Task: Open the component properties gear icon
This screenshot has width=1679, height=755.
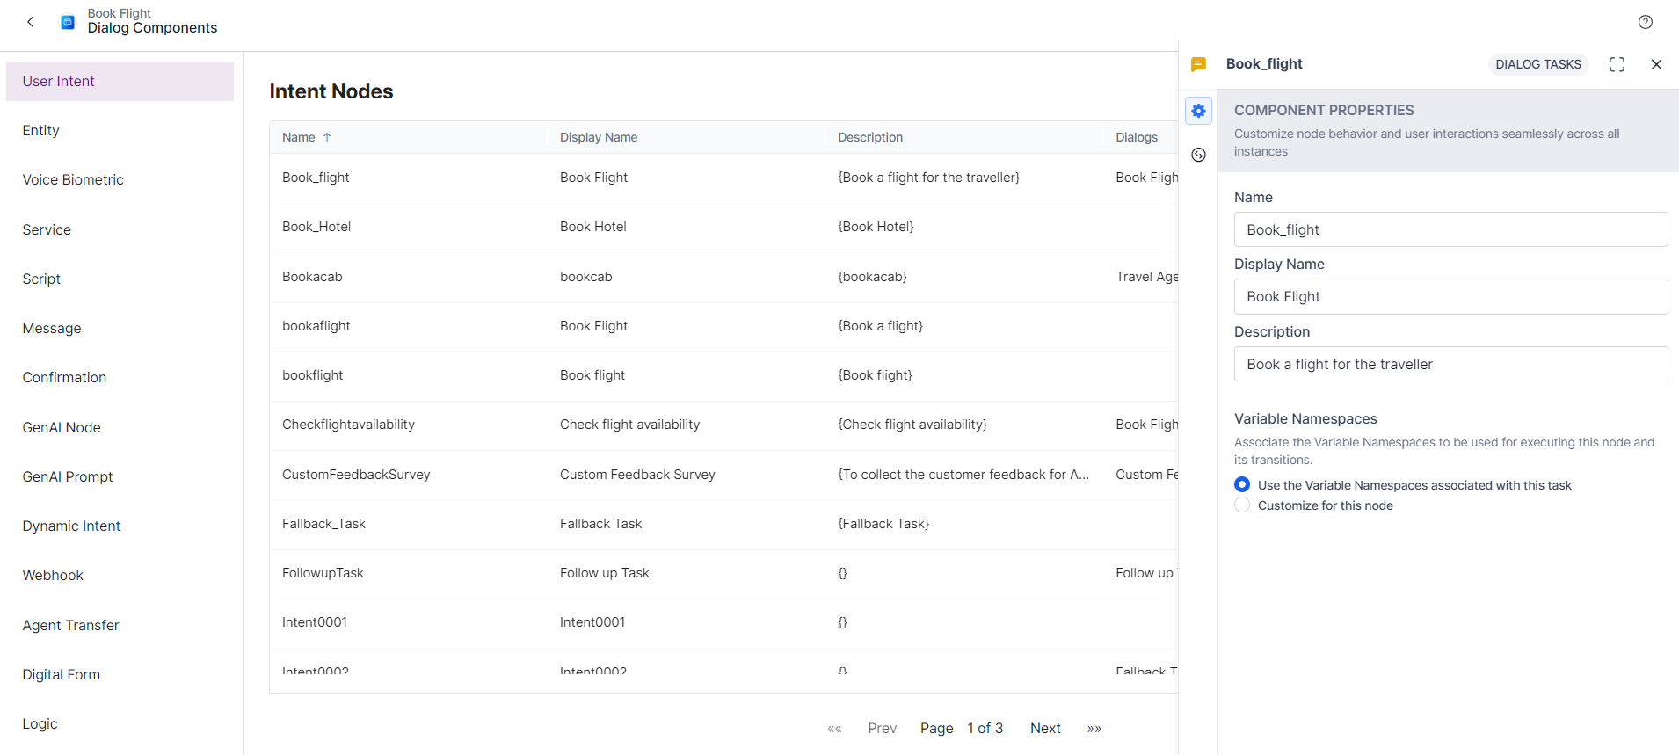Action: pyautogui.click(x=1198, y=111)
